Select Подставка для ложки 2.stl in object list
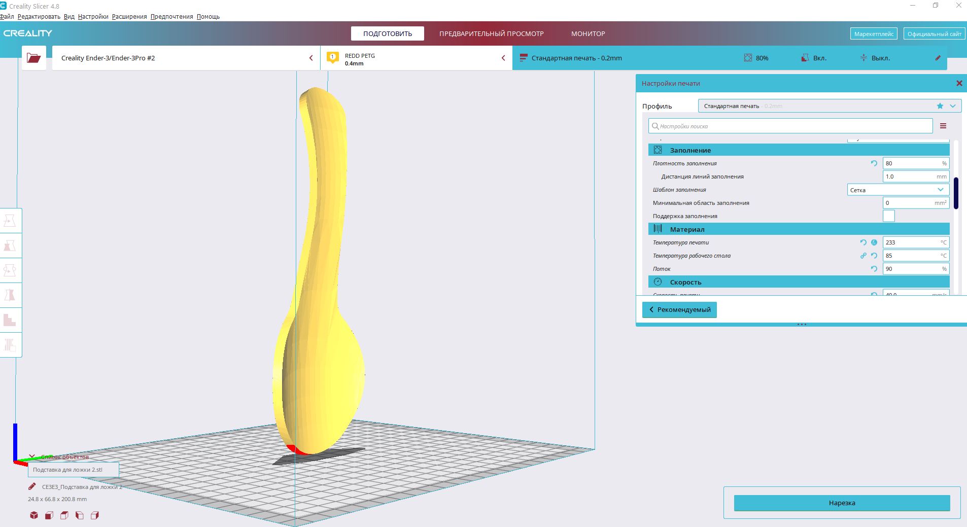This screenshot has height=527, width=967. click(x=73, y=470)
